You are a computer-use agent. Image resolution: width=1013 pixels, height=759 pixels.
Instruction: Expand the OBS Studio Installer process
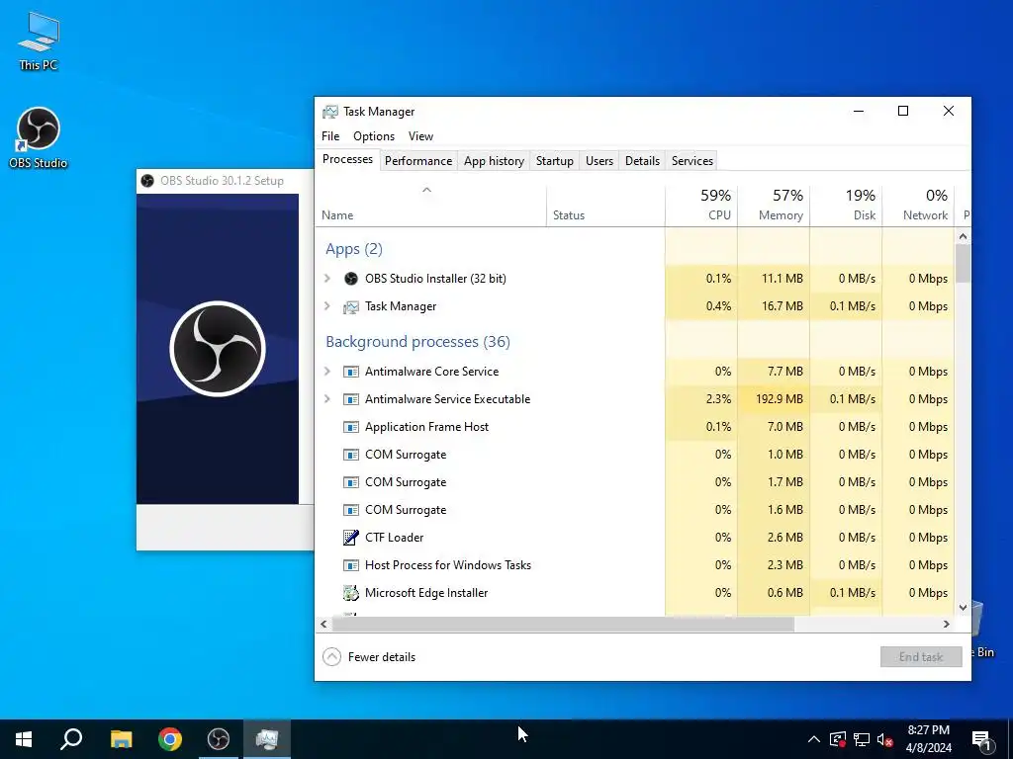tap(327, 278)
